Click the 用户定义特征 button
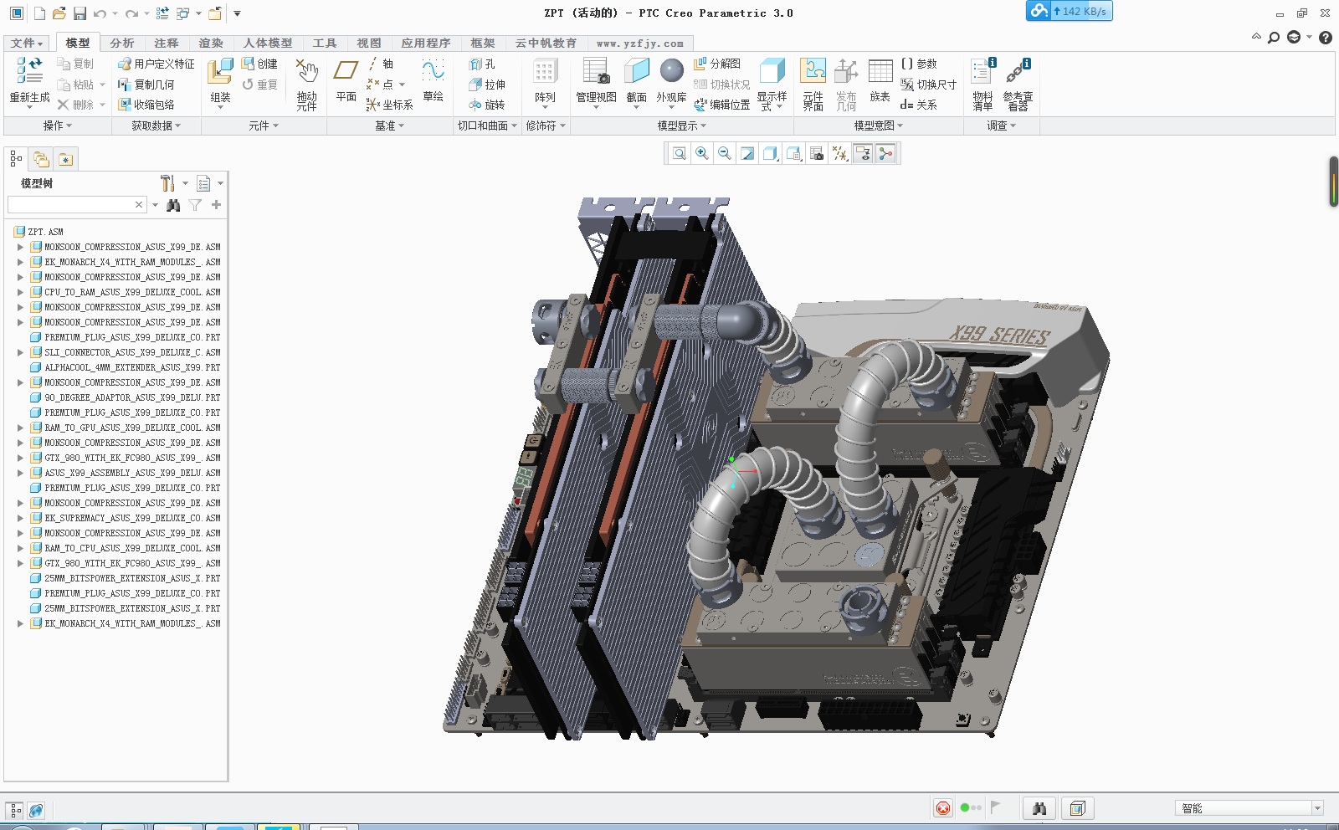Image resolution: width=1339 pixels, height=830 pixels. (156, 64)
